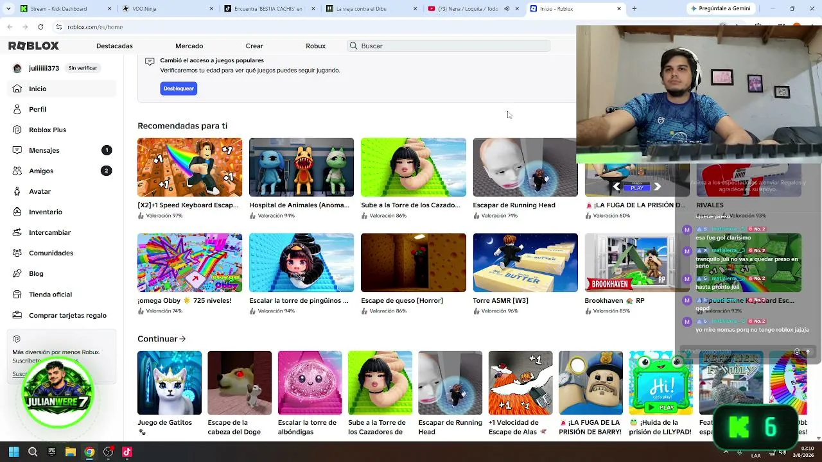Screen dimensions: 822x462
Task: Click the Amigos people icon
Action: pos(17,171)
